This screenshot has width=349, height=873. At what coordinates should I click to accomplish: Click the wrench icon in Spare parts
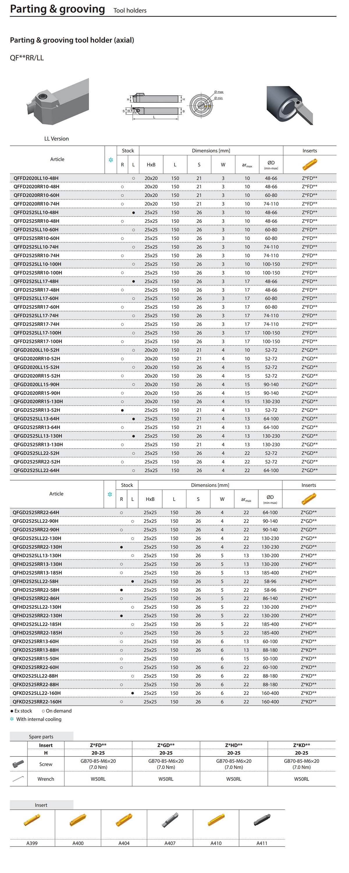[x=18, y=779]
